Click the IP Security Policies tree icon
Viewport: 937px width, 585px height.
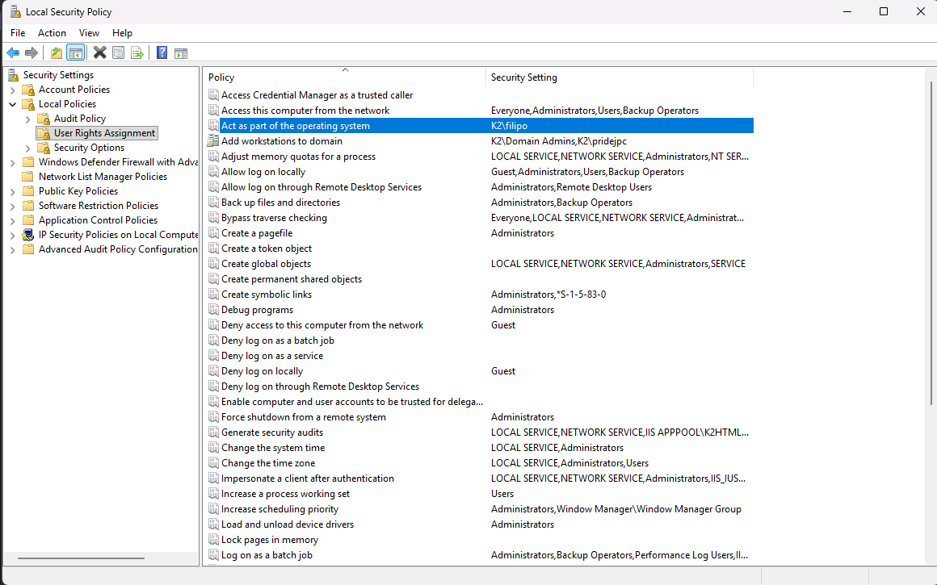pyautogui.click(x=28, y=235)
